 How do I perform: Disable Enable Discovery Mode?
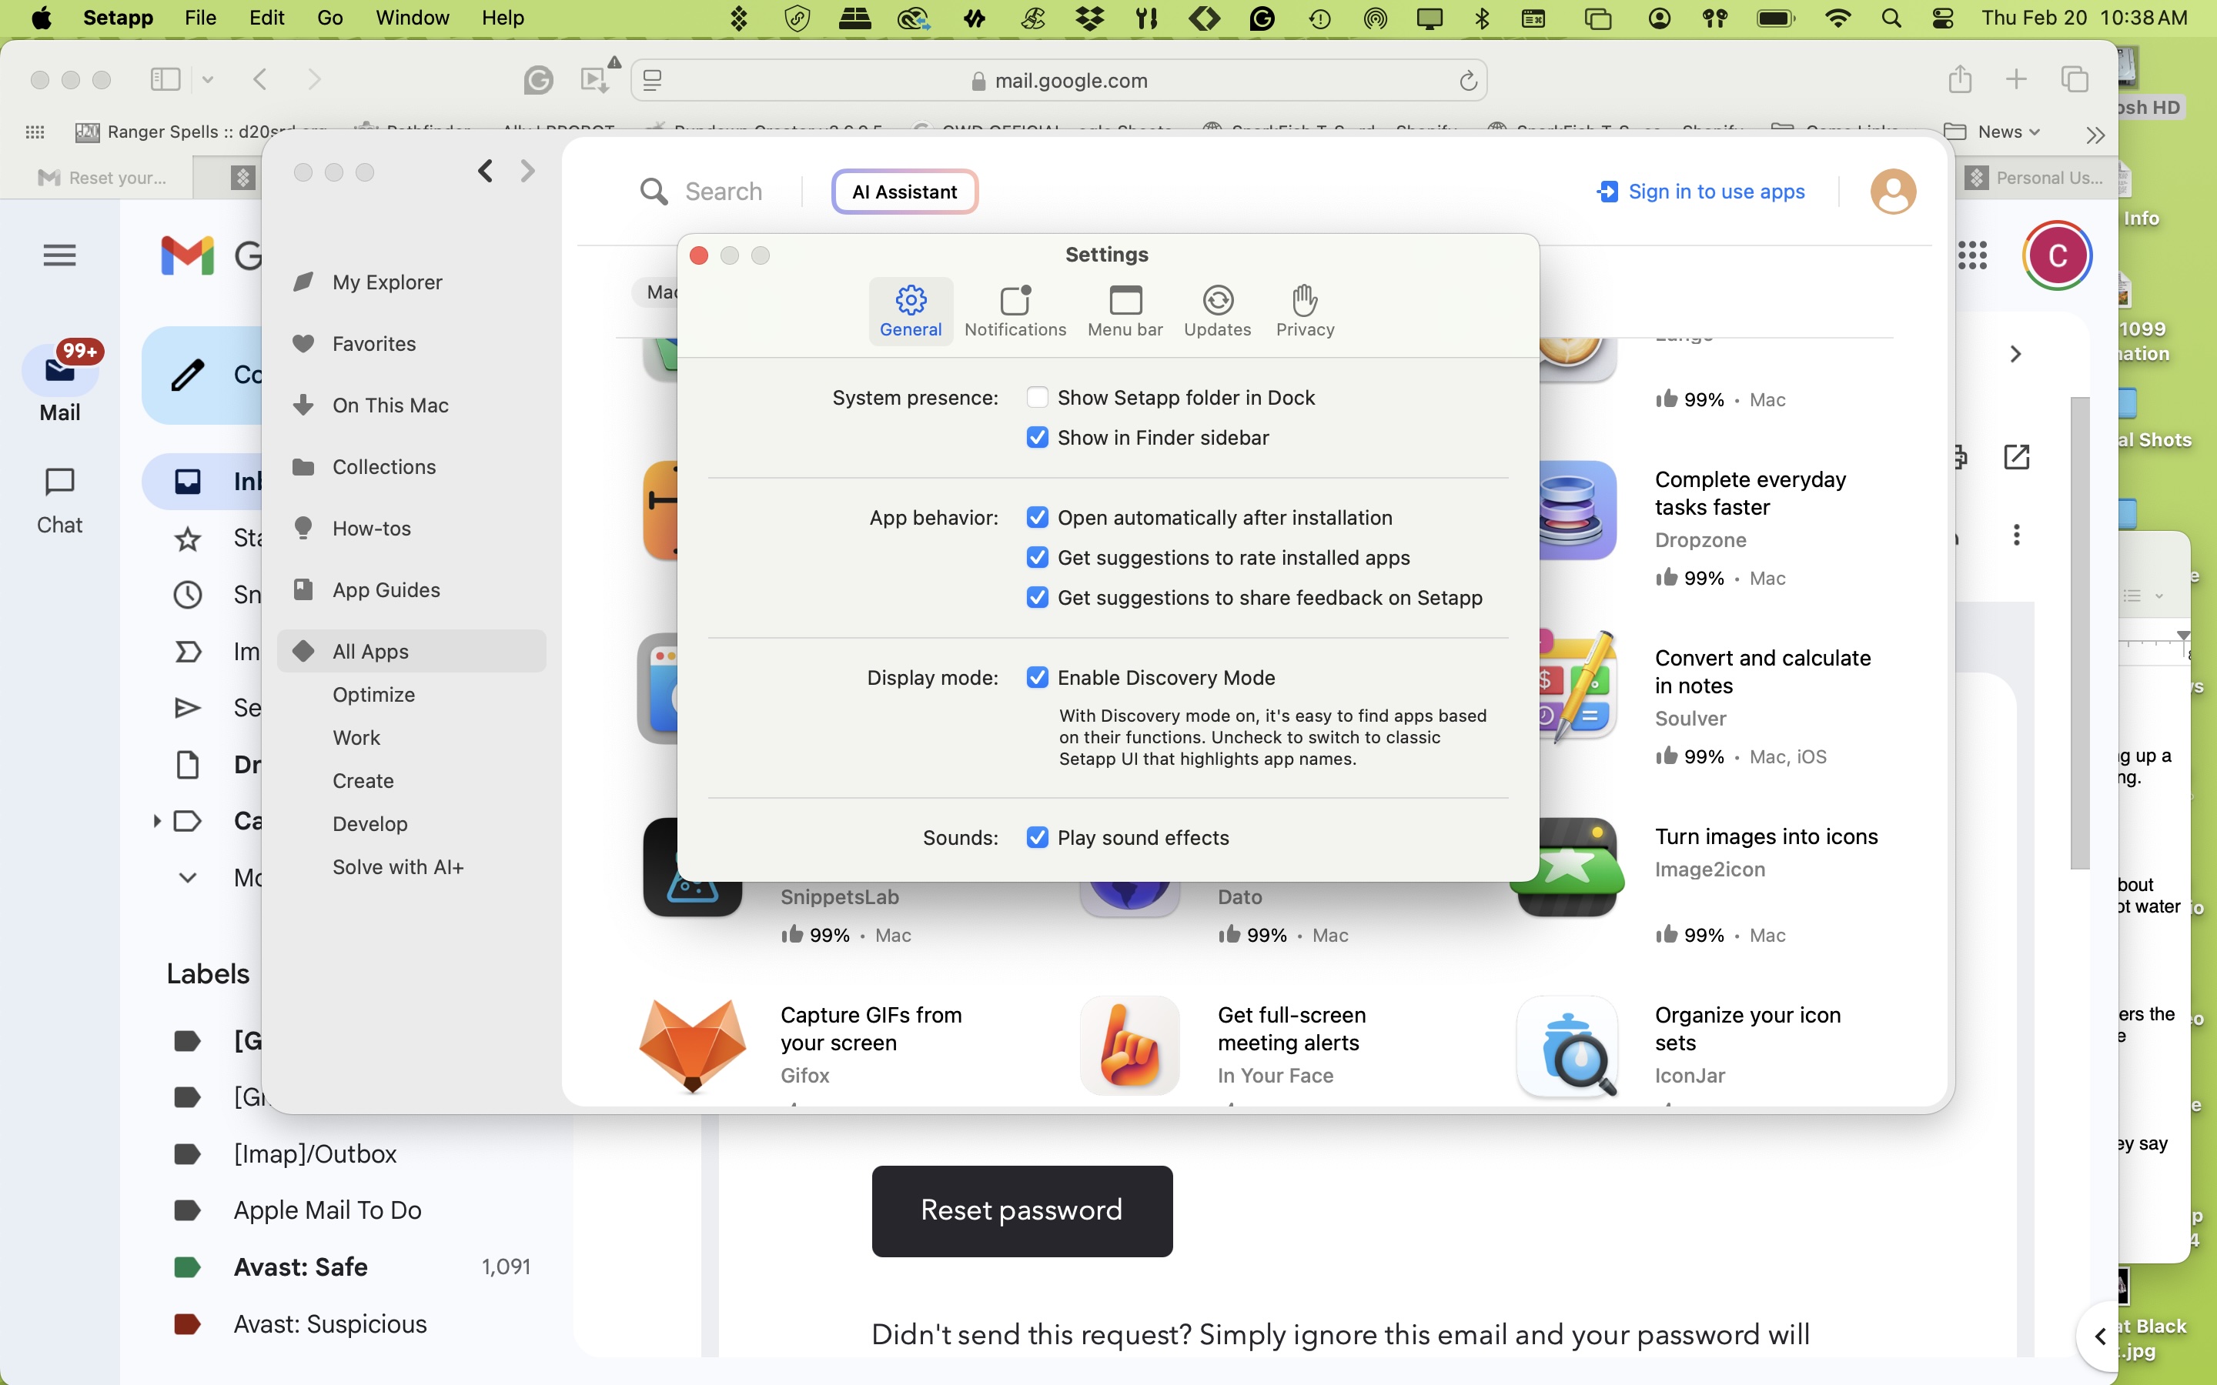click(1037, 677)
